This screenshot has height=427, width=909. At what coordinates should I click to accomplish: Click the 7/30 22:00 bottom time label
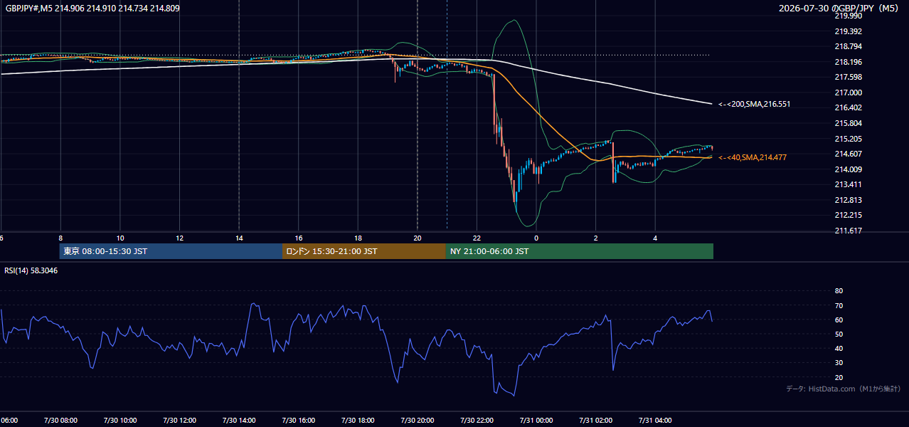point(477,421)
